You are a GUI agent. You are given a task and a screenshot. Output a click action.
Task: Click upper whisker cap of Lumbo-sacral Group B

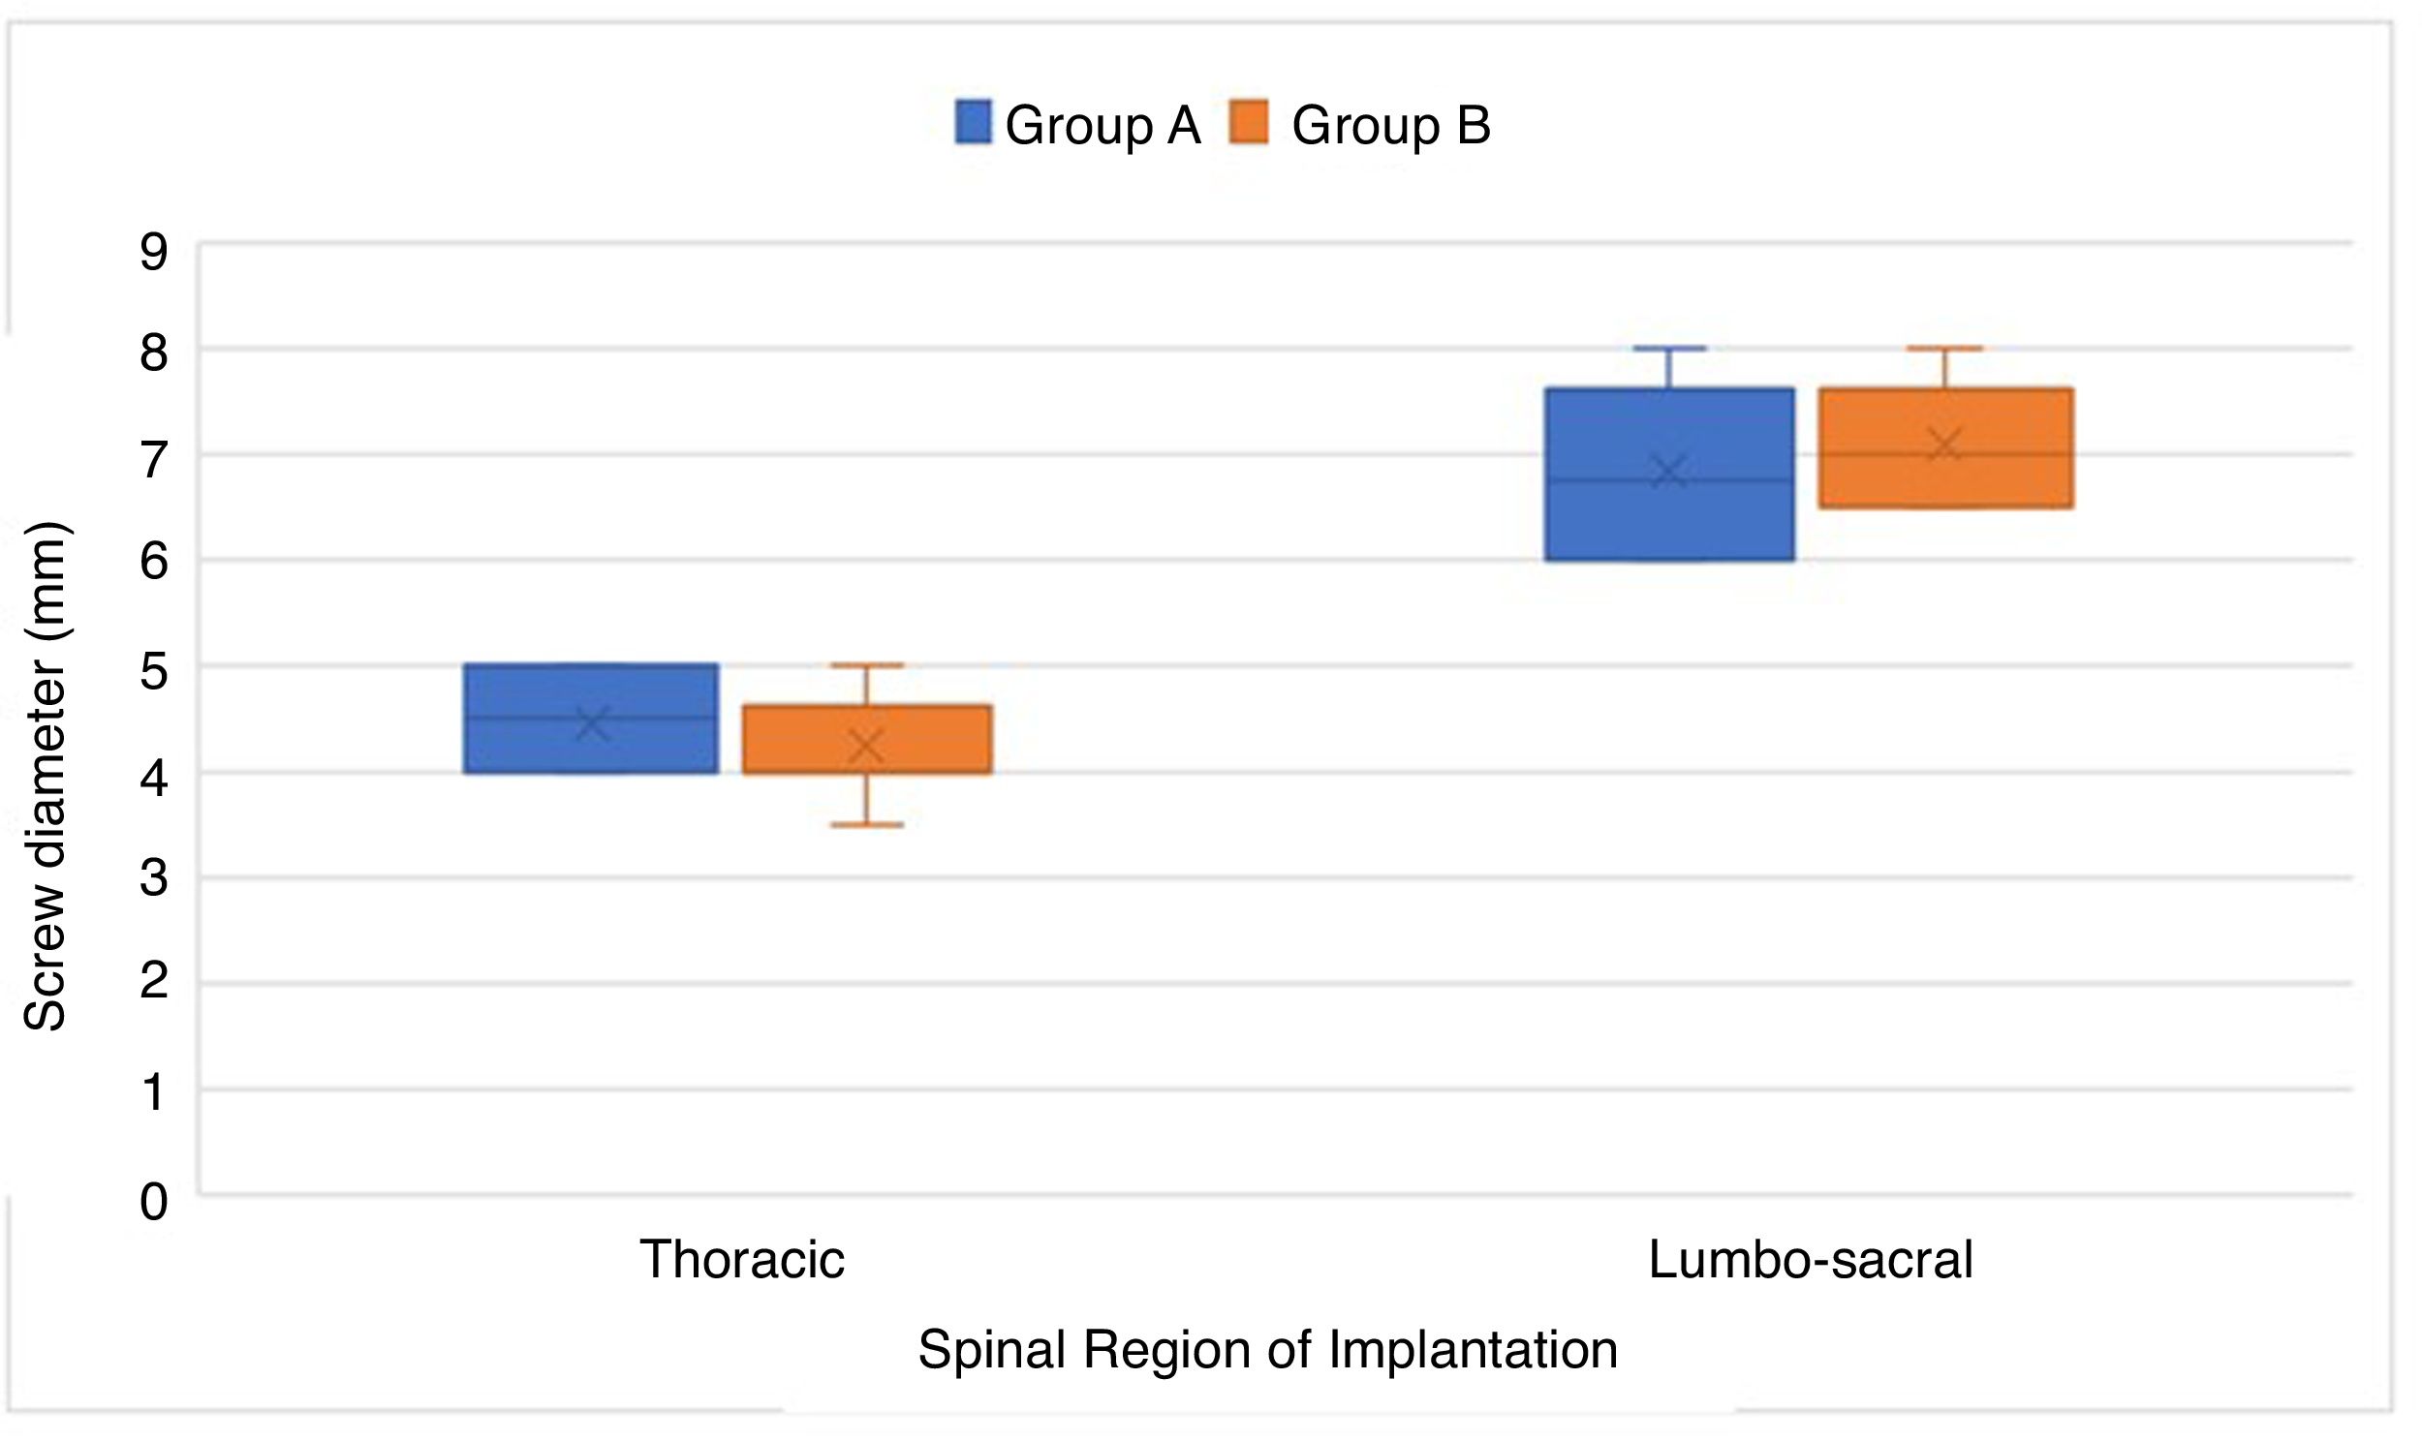(1944, 349)
